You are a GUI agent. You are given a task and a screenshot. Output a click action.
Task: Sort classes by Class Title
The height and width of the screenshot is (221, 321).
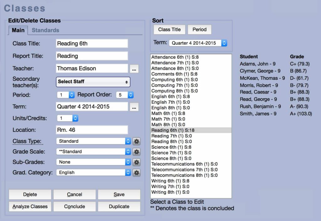tap(169, 29)
